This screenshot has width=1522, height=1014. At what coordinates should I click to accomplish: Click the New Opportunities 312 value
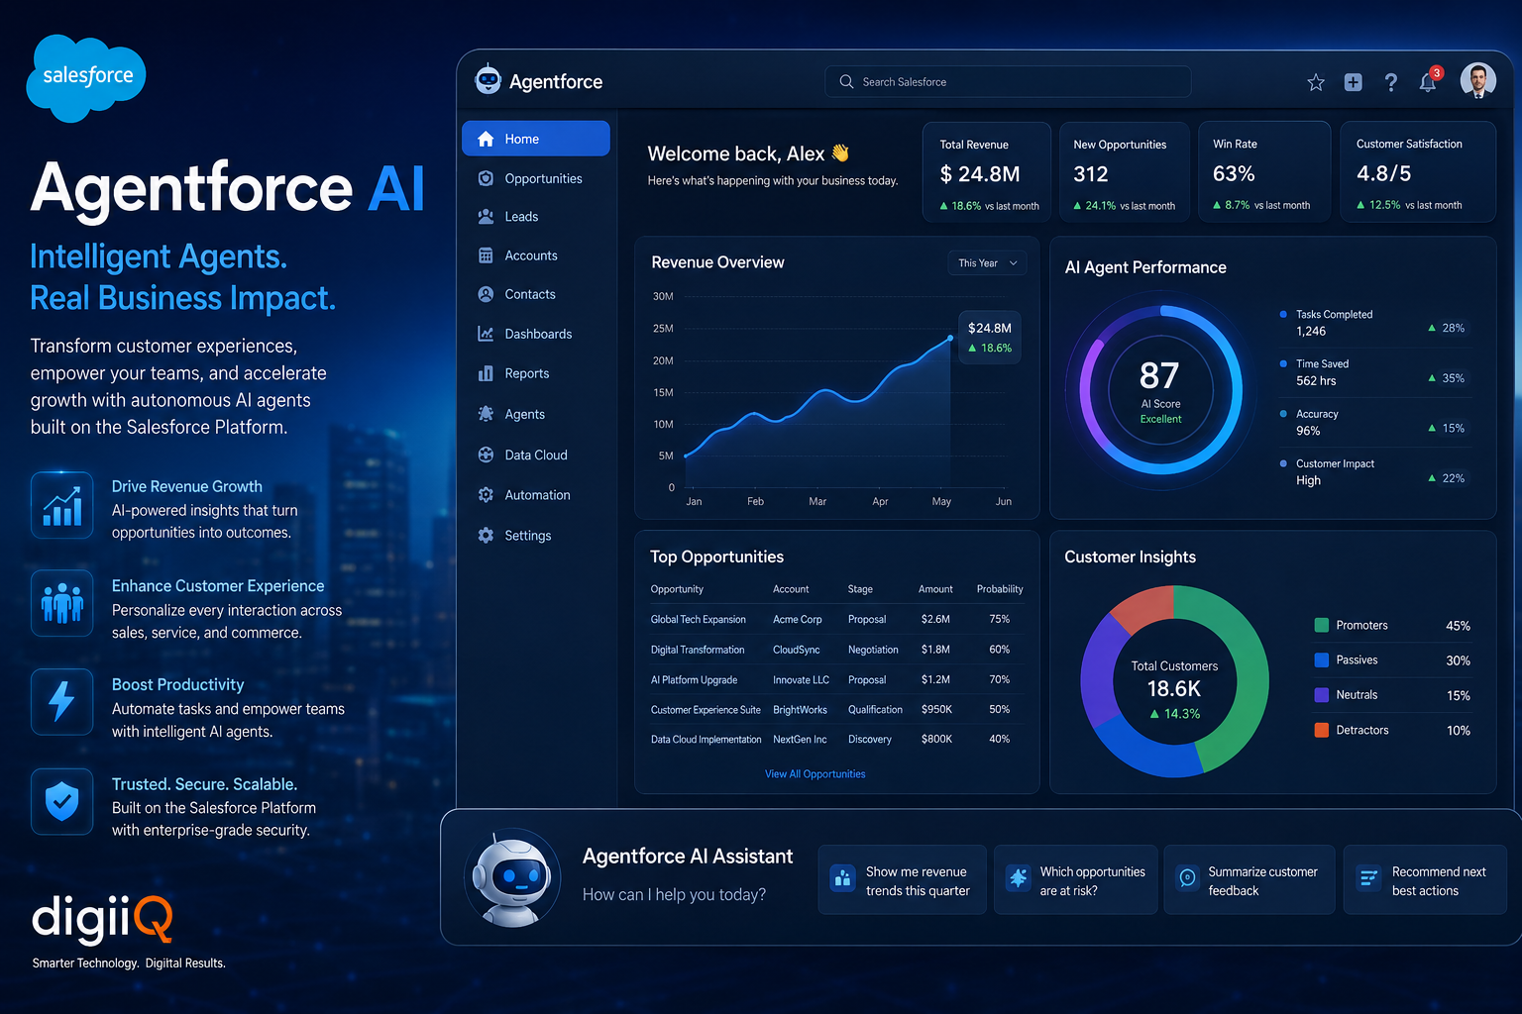coord(1091,173)
